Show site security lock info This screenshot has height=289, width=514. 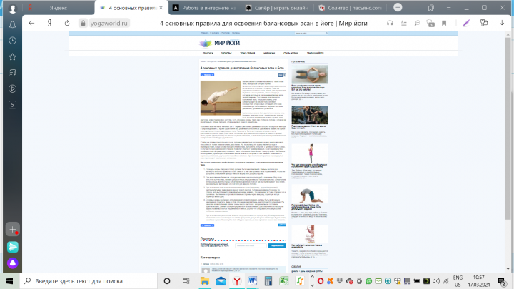click(84, 24)
